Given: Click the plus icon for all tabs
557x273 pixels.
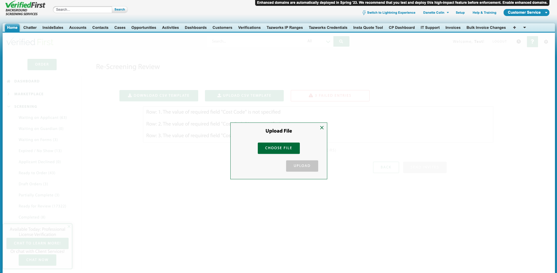Looking at the screenshot, I should pyautogui.click(x=514, y=28).
